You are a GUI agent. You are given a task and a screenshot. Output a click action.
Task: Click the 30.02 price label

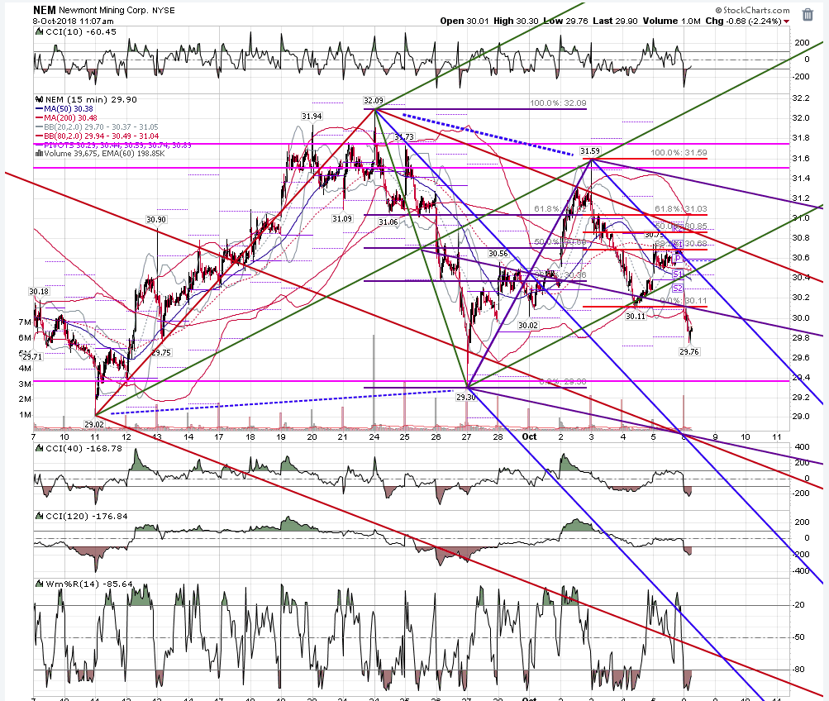[x=528, y=325]
